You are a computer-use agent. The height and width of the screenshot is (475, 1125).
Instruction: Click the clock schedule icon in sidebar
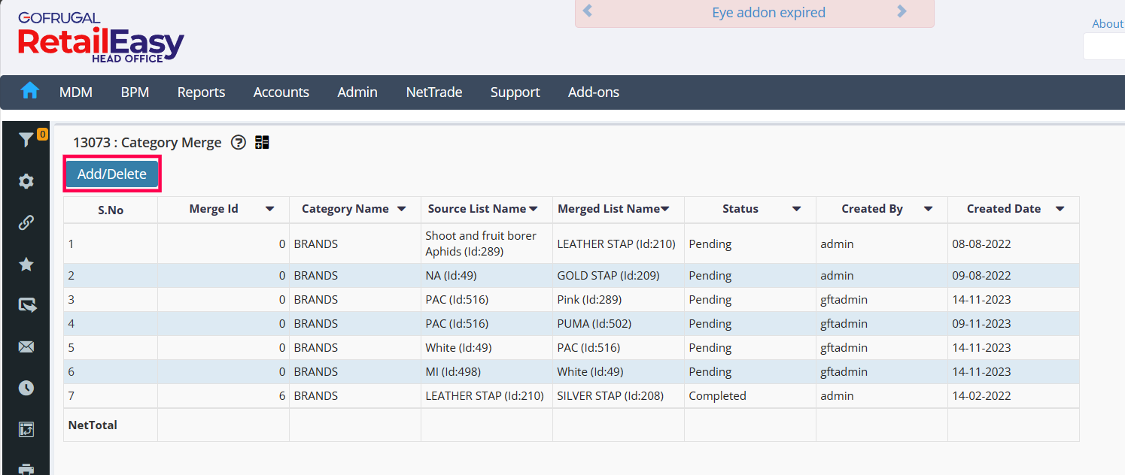click(26, 388)
